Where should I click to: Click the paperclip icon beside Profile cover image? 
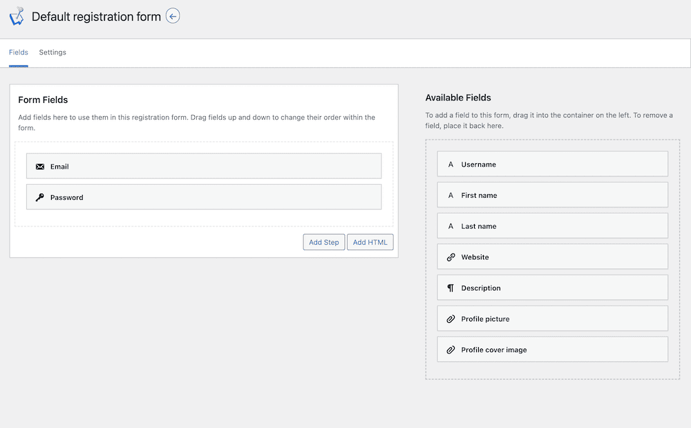451,350
